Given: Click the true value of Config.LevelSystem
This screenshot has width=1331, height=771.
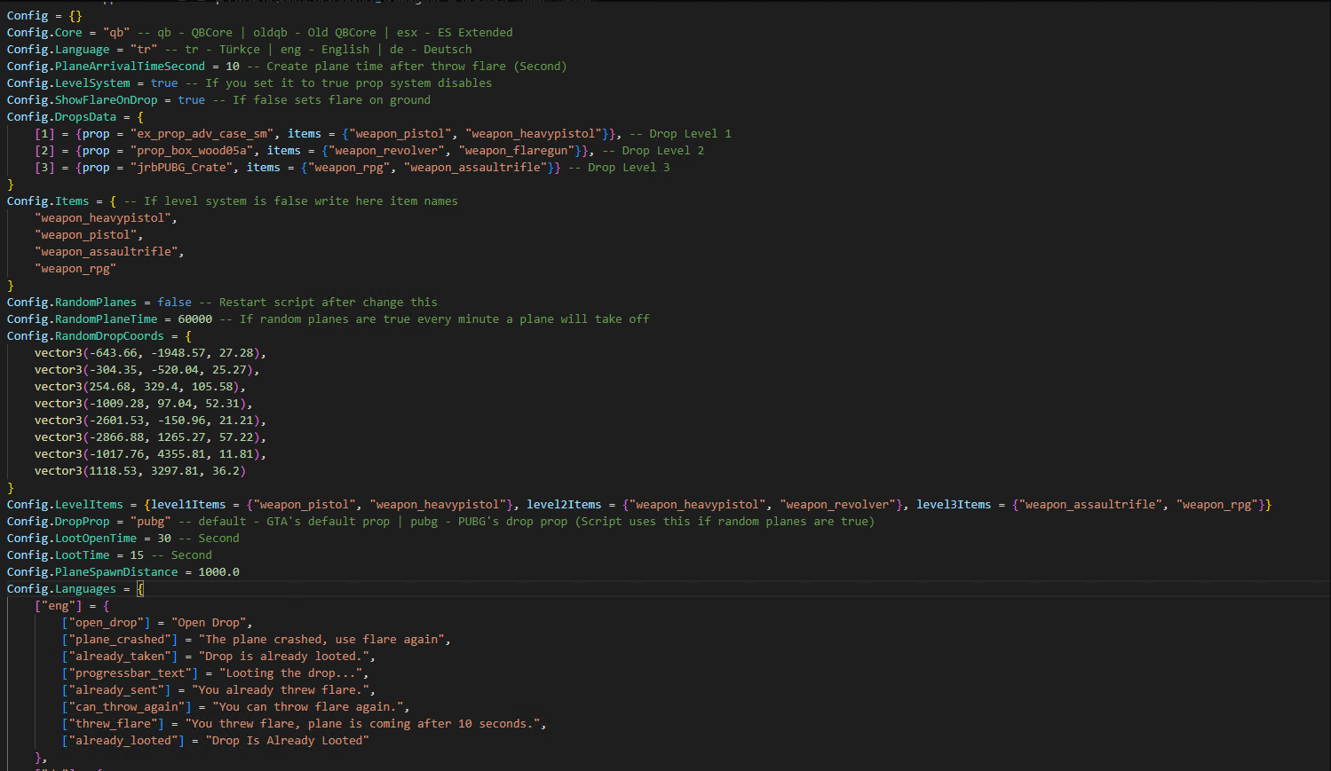Looking at the screenshot, I should pyautogui.click(x=164, y=83).
